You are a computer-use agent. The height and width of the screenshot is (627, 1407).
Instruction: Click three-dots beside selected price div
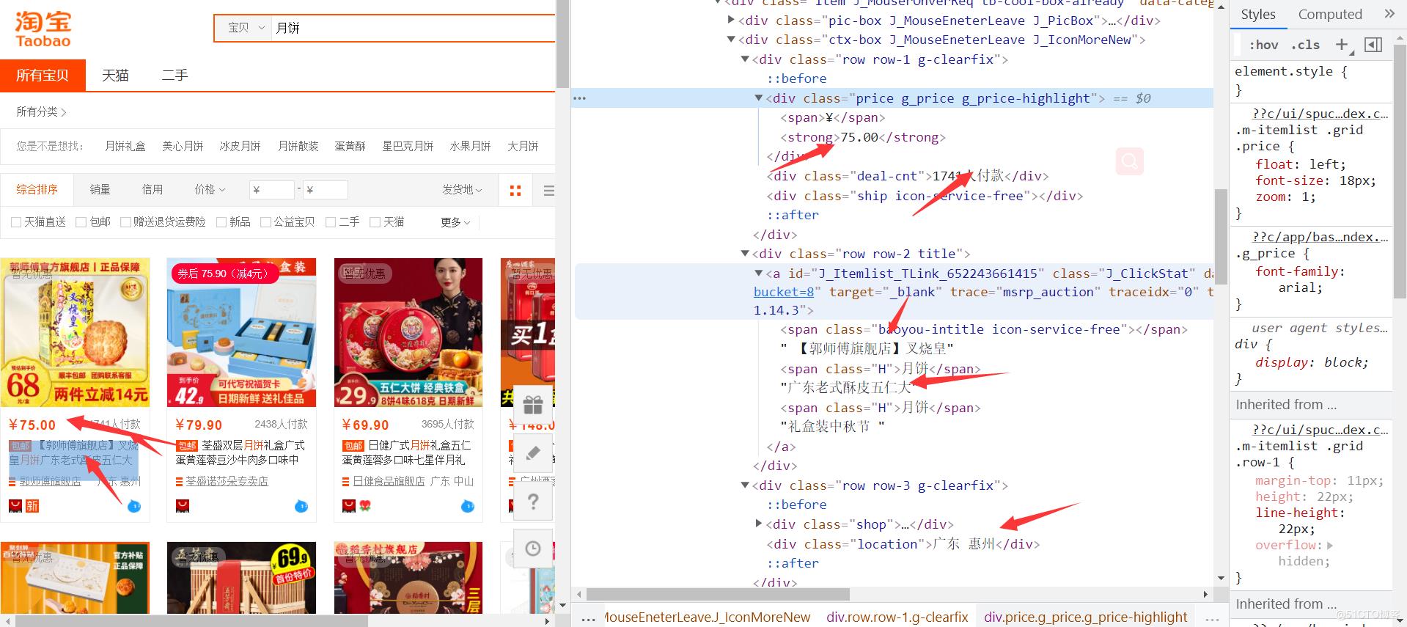pos(580,98)
